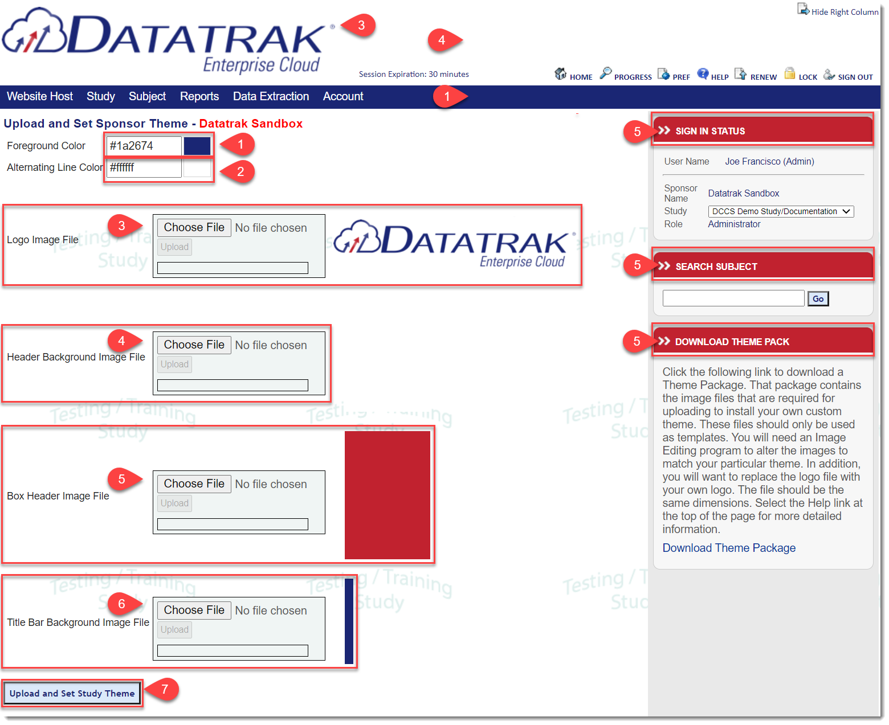Click the Datatrak Sandbox sponsor name
Viewport: 889px width, 725px height.
click(x=743, y=194)
